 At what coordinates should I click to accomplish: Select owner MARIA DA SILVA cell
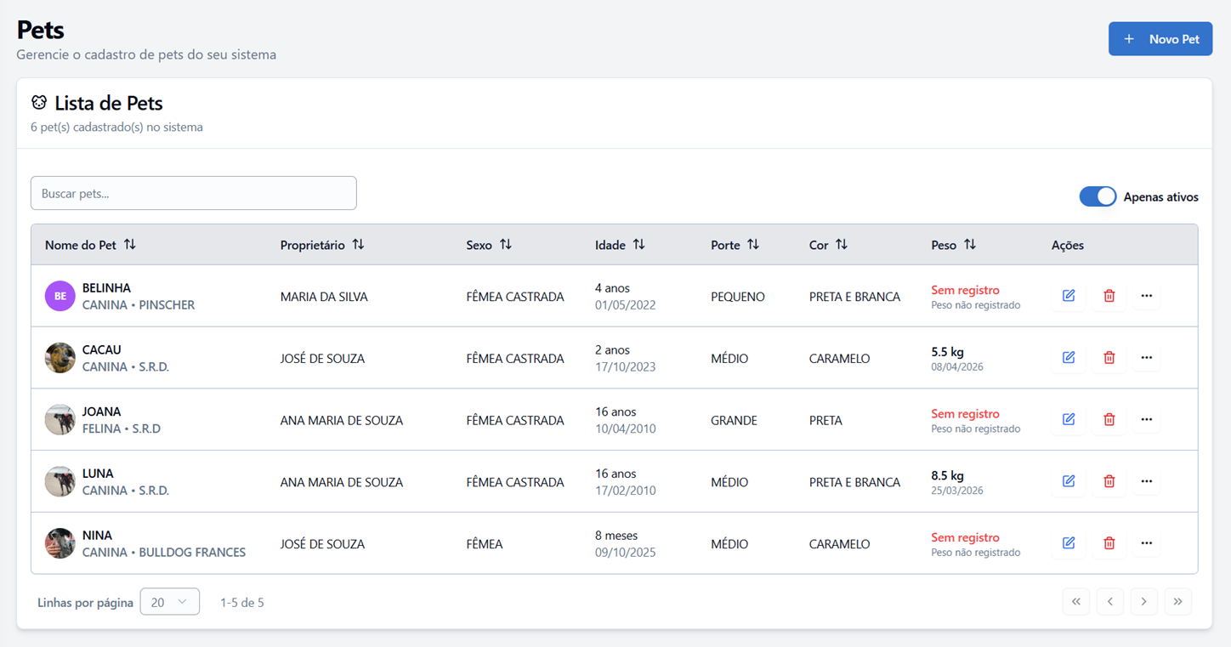tap(324, 297)
